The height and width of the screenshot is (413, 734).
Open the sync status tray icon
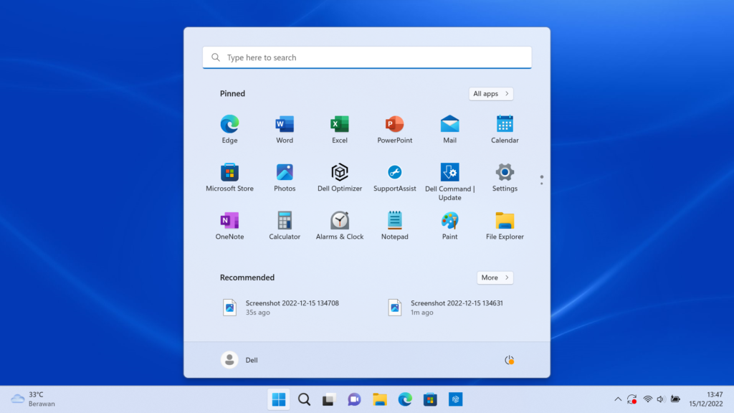point(632,399)
